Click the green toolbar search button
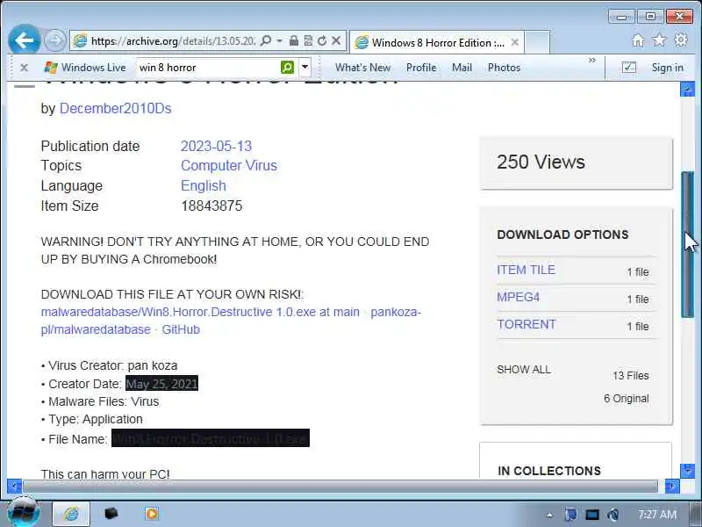Image resolution: width=702 pixels, height=527 pixels. 288,68
